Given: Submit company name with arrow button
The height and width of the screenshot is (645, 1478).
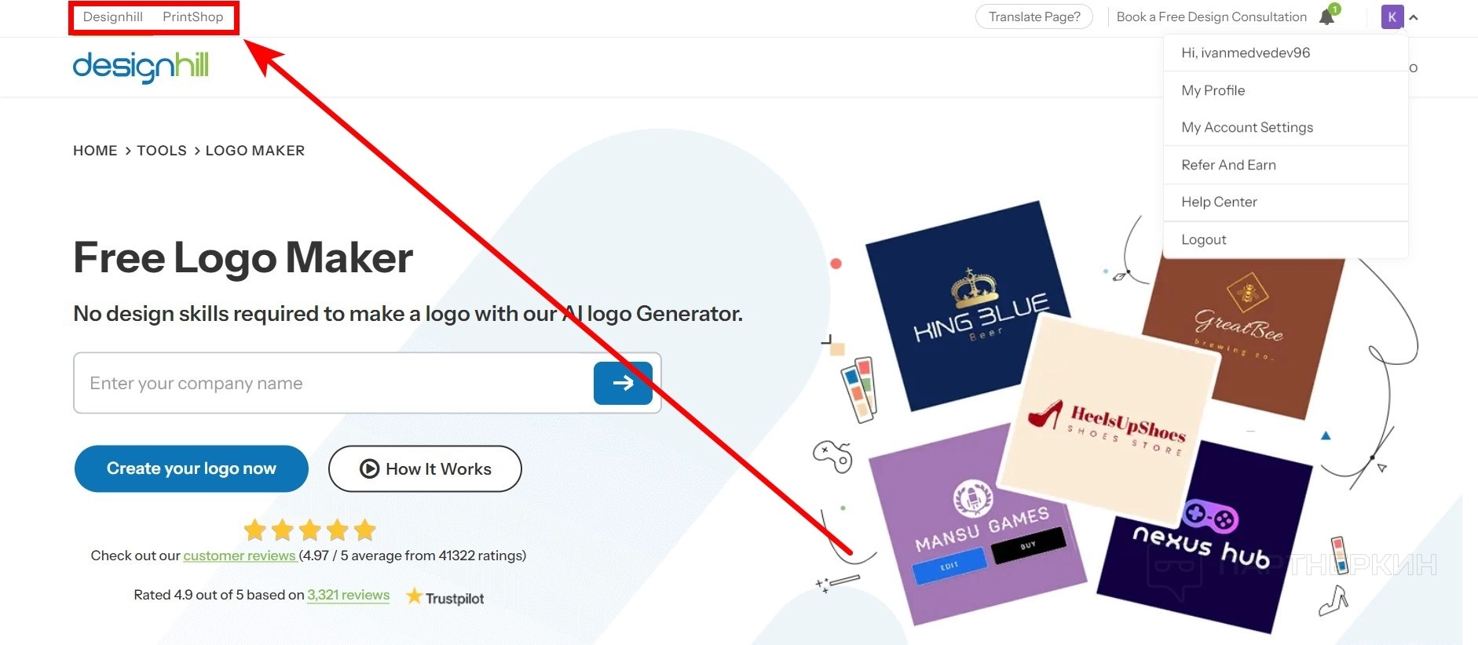Looking at the screenshot, I should (x=623, y=383).
